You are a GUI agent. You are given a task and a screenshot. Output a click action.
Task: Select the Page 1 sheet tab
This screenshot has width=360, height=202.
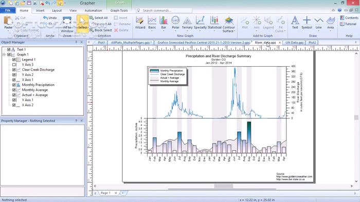coord(105,193)
